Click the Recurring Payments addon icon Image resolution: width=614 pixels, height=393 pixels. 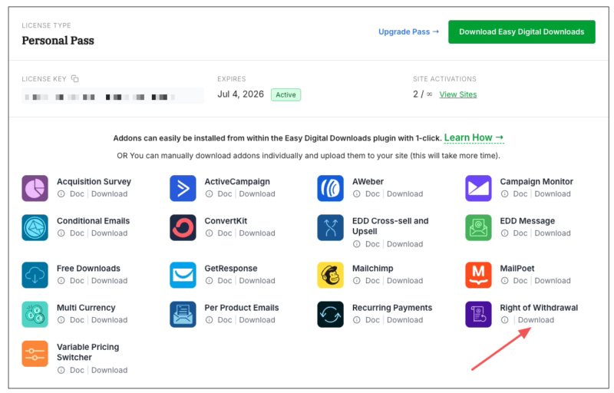(x=331, y=314)
